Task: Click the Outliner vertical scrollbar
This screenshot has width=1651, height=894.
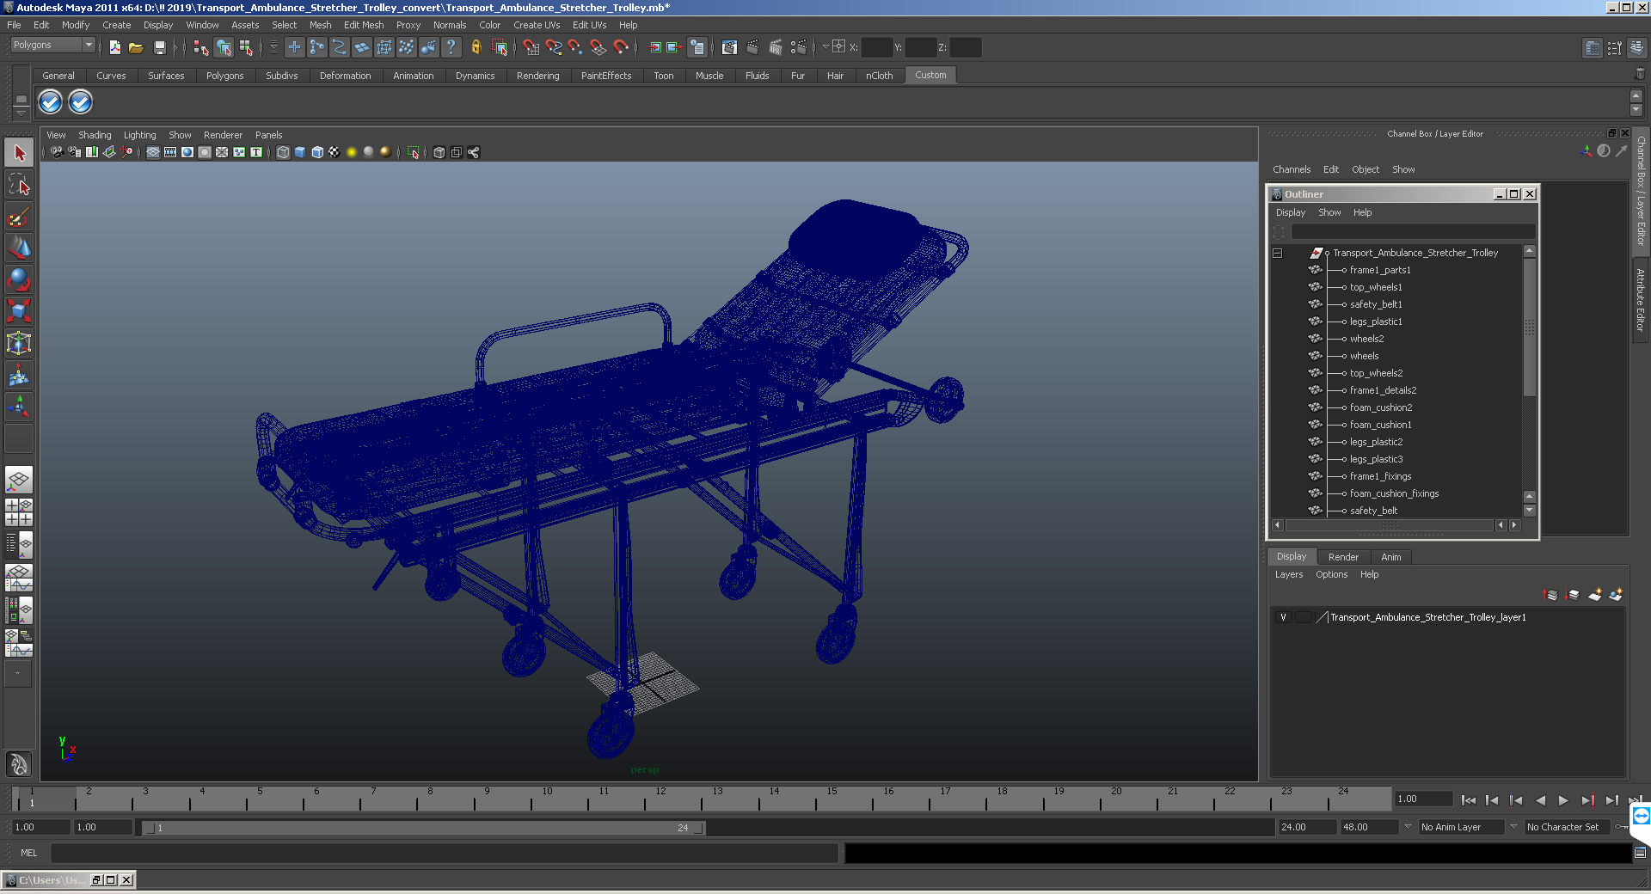Action: tap(1529, 327)
